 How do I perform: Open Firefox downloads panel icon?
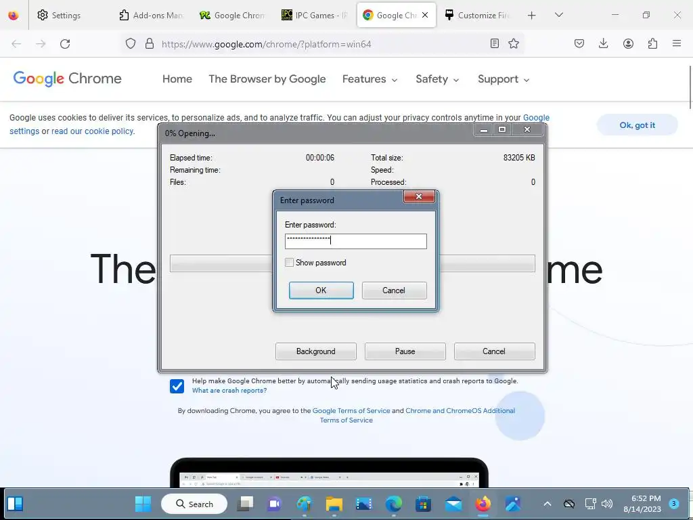pyautogui.click(x=603, y=43)
